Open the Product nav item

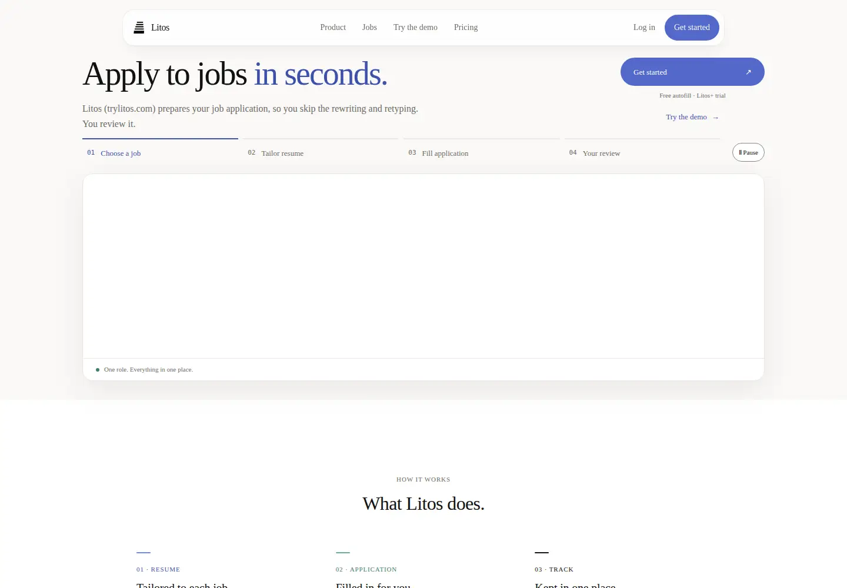click(333, 28)
